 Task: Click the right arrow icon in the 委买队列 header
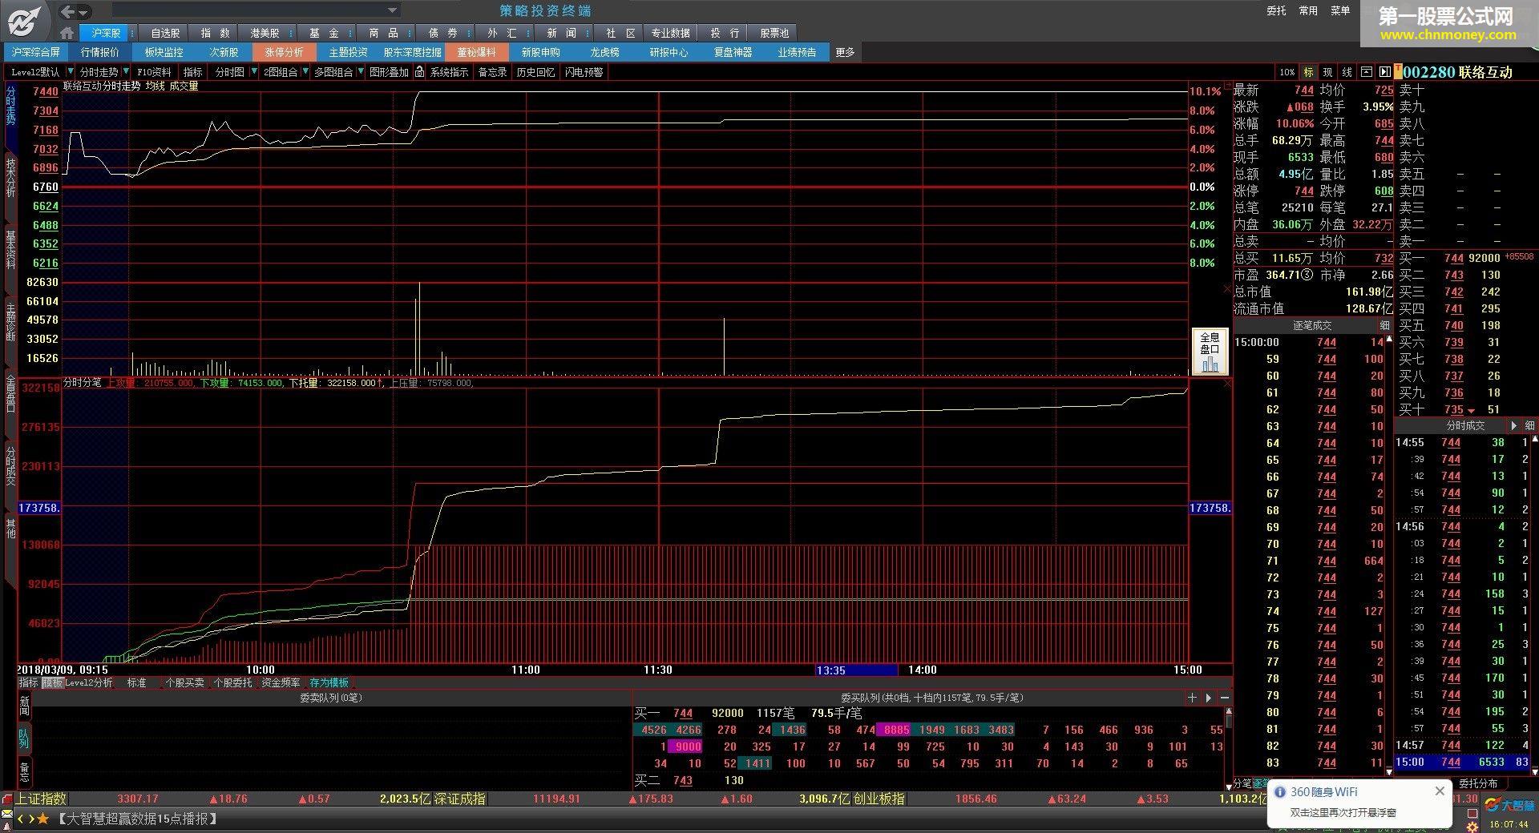click(x=1209, y=698)
